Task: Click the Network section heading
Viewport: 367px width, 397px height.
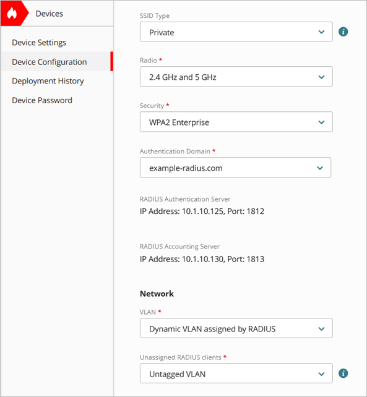Action: pos(157,294)
